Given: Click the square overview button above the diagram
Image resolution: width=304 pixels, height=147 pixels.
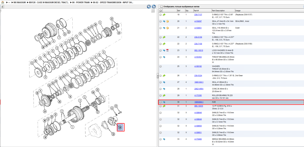Looking at the screenshot, I should pyautogui.click(x=153, y=11).
